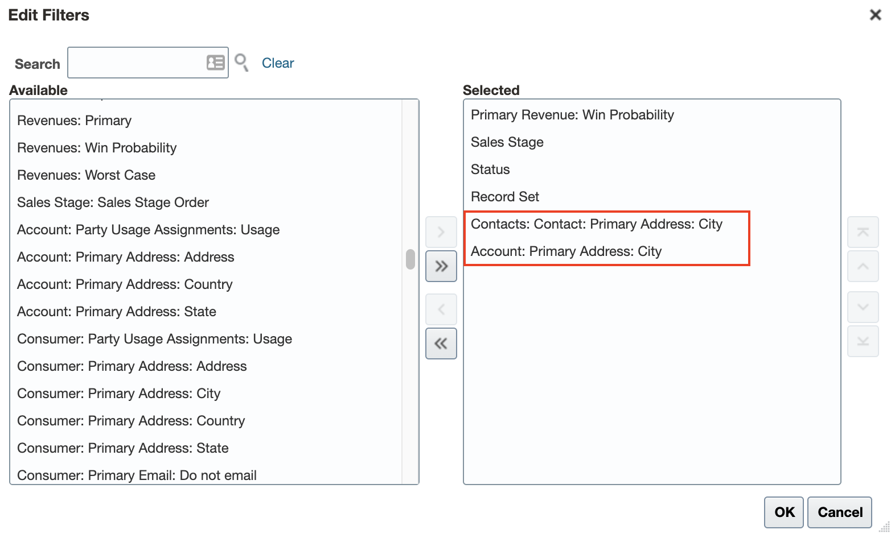Click the move down arrow icon
Image resolution: width=895 pixels, height=538 pixels.
pyautogui.click(x=863, y=307)
